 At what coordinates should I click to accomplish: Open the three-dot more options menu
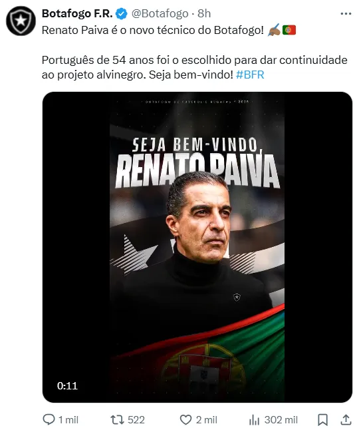tap(346, 14)
